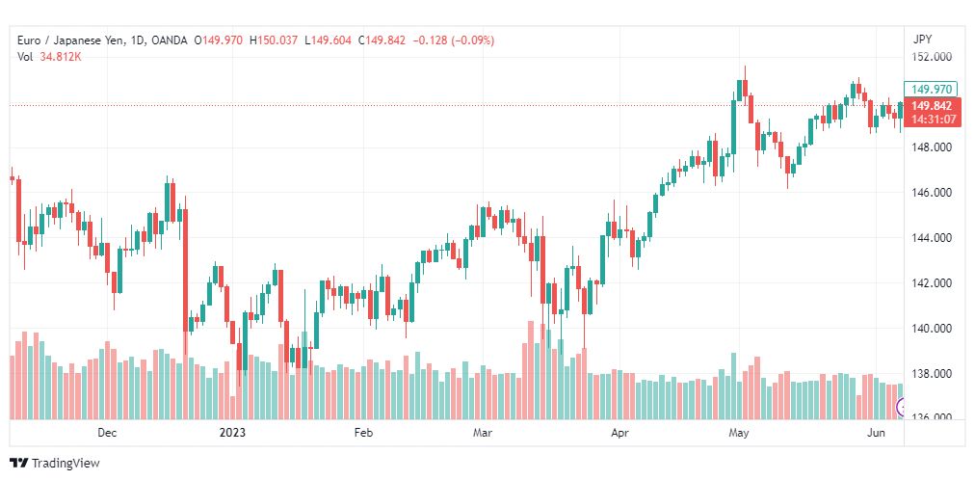975x480 pixels.
Task: Click the 138.000 level on price axis
Action: (x=931, y=374)
